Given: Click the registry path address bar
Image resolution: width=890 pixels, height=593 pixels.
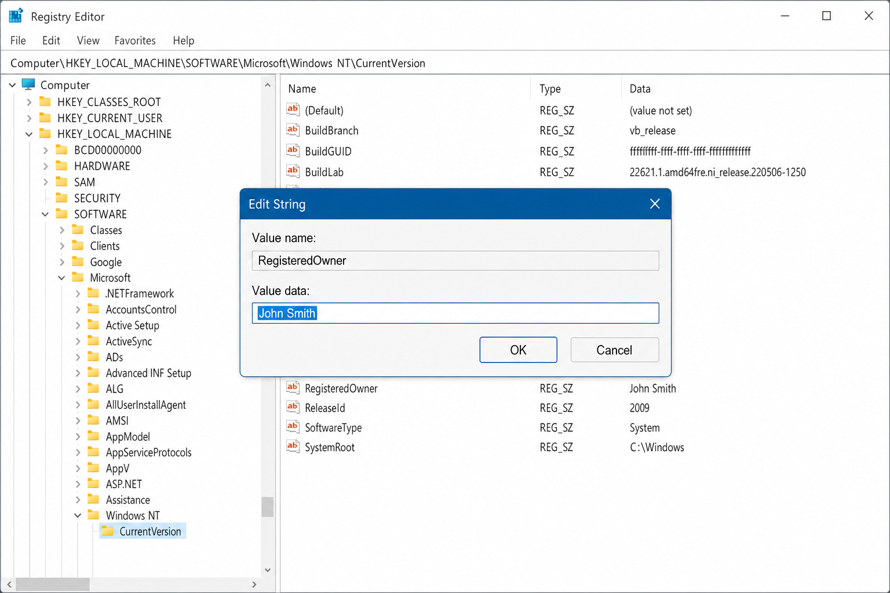Looking at the screenshot, I should (x=445, y=63).
